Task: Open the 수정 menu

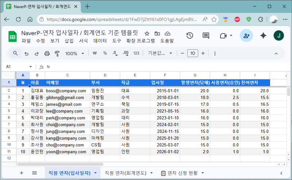Action: click(41, 41)
